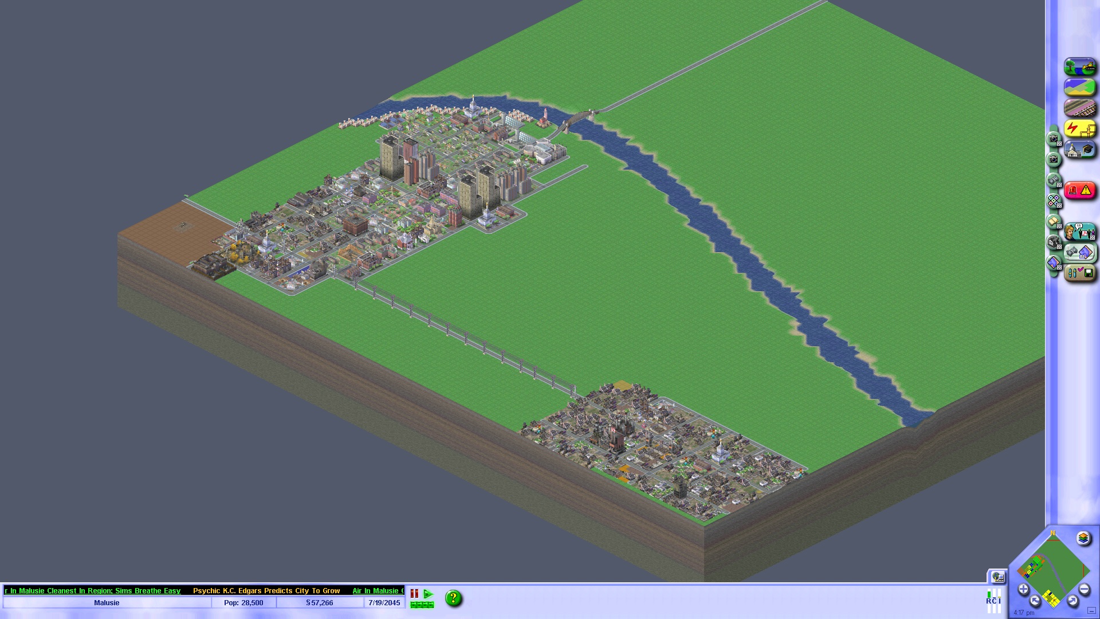Click the §57,266 funds readout
This screenshot has height=619, width=1100.
click(319, 603)
